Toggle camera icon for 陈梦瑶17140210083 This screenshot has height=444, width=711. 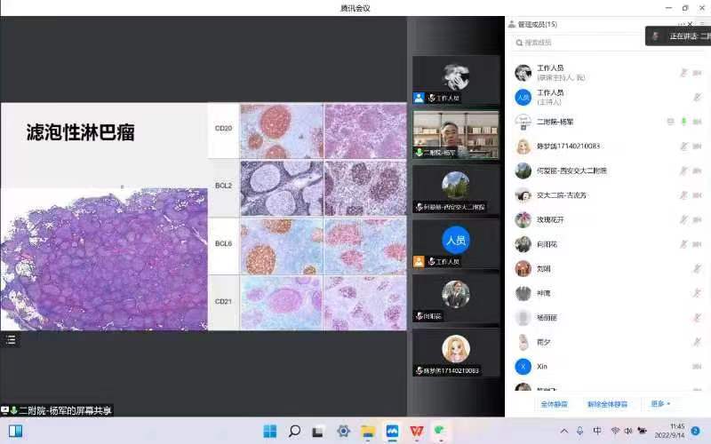click(697, 147)
